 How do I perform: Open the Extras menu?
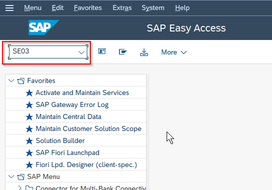tap(122, 8)
